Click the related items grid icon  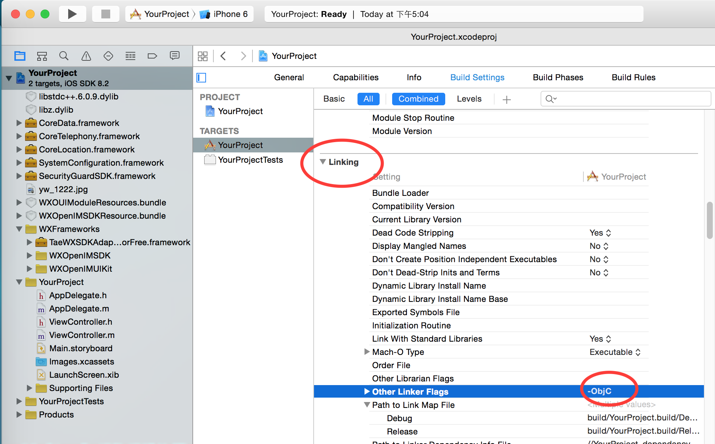pos(203,56)
